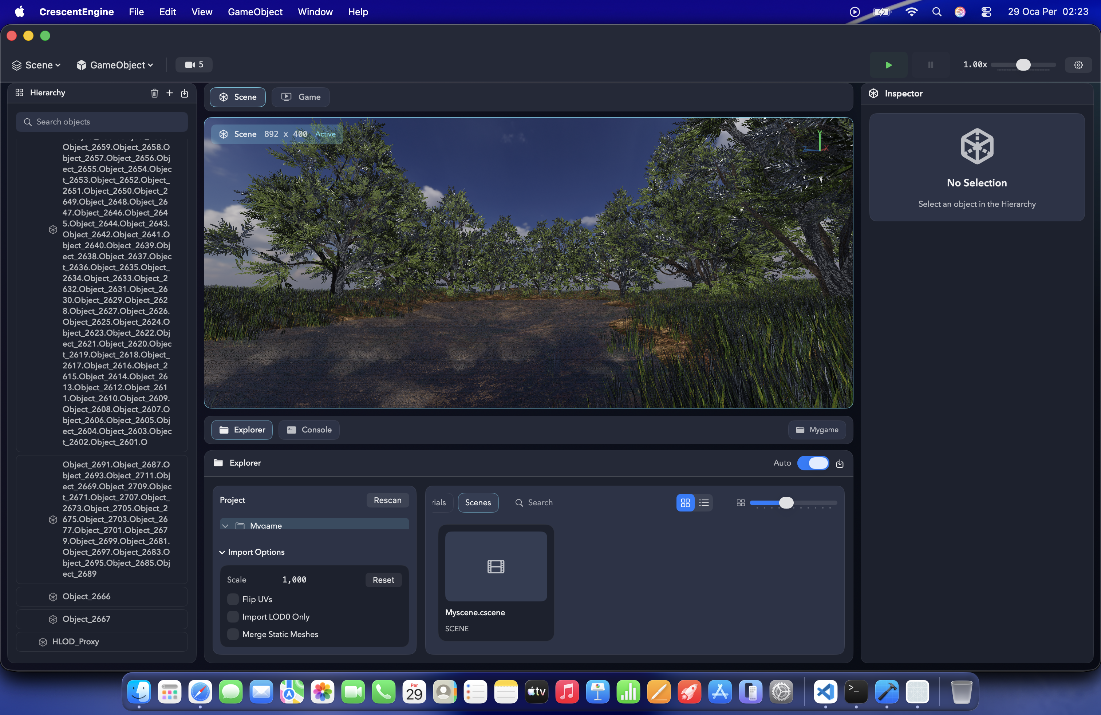
Task: Open the gear settings icon in toolbar
Action: [x=1078, y=65]
